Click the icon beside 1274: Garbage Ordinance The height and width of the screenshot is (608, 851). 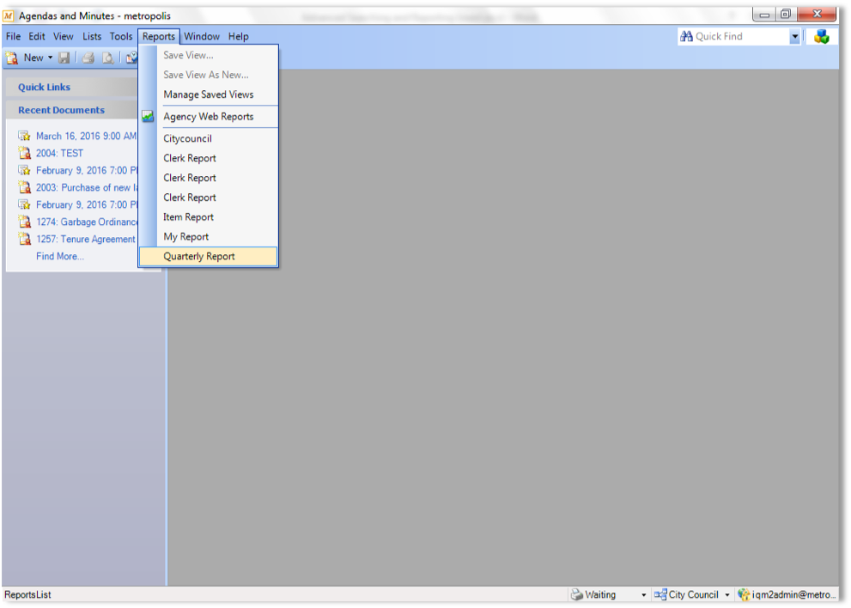pyautogui.click(x=24, y=222)
